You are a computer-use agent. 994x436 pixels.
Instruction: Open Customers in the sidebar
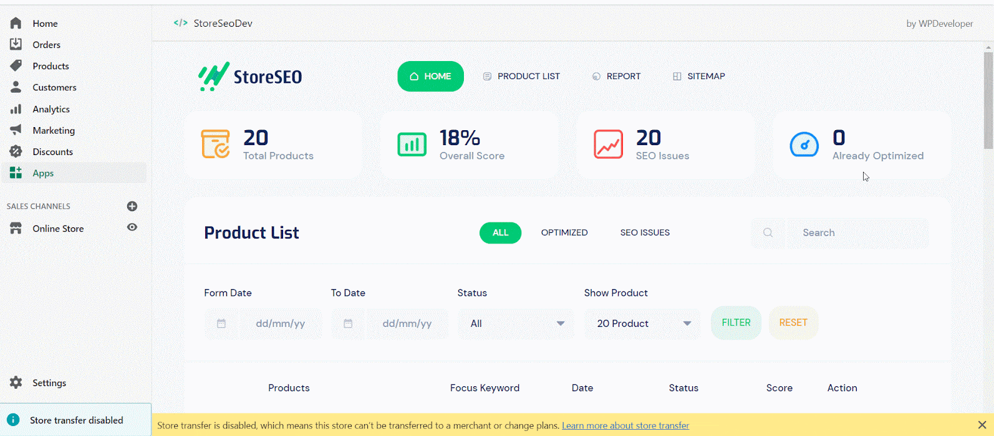click(x=55, y=87)
